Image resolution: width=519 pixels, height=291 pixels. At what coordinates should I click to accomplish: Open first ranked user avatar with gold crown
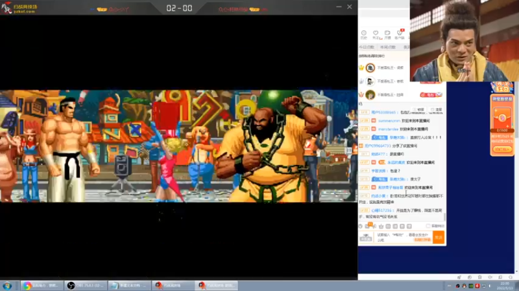[370, 68]
